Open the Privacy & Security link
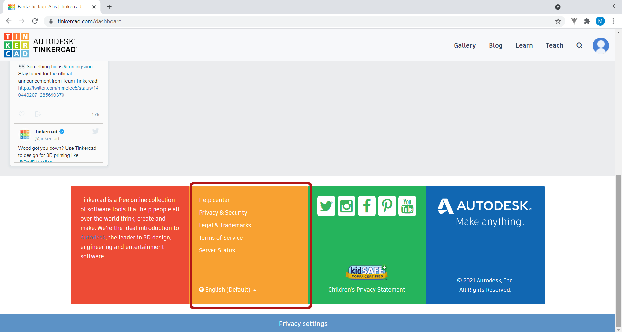 (223, 213)
